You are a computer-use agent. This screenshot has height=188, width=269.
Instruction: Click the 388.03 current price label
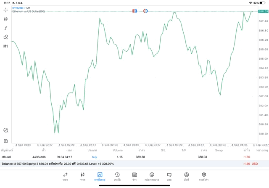(263, 11)
